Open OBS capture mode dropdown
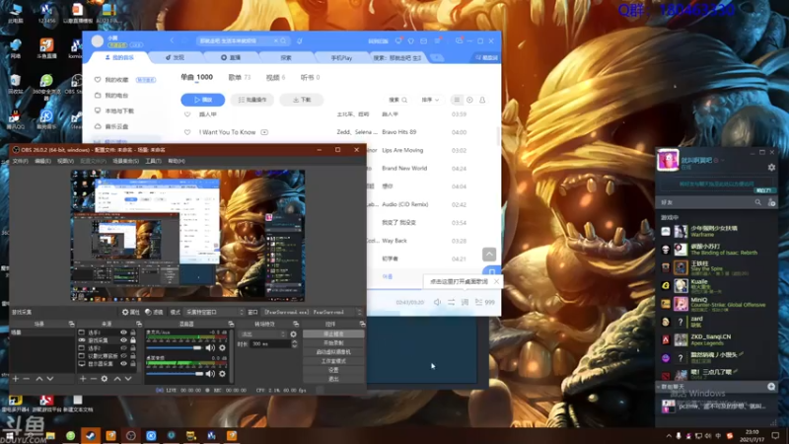This screenshot has height=444, width=789. (213, 312)
